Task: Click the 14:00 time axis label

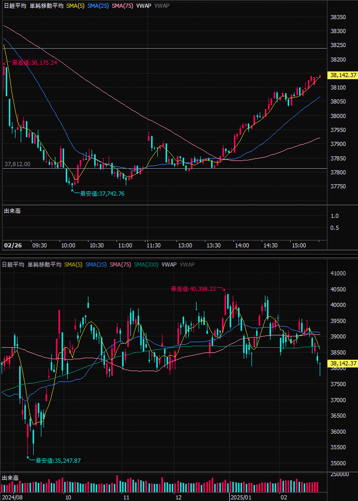Action: tap(242, 245)
